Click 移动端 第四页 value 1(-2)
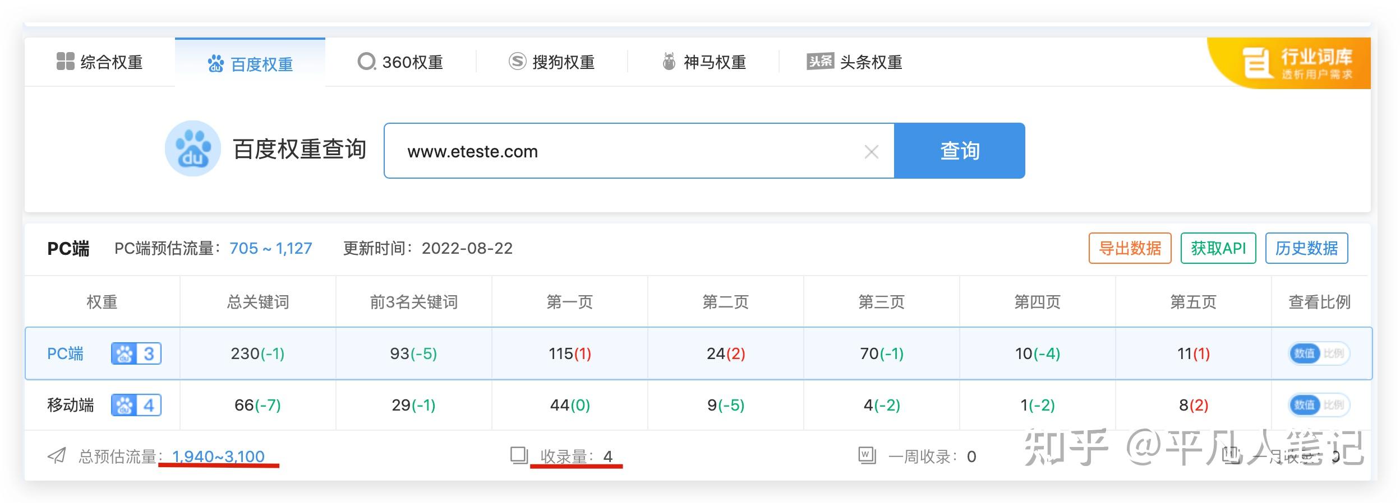1400x503 pixels. click(x=1038, y=405)
